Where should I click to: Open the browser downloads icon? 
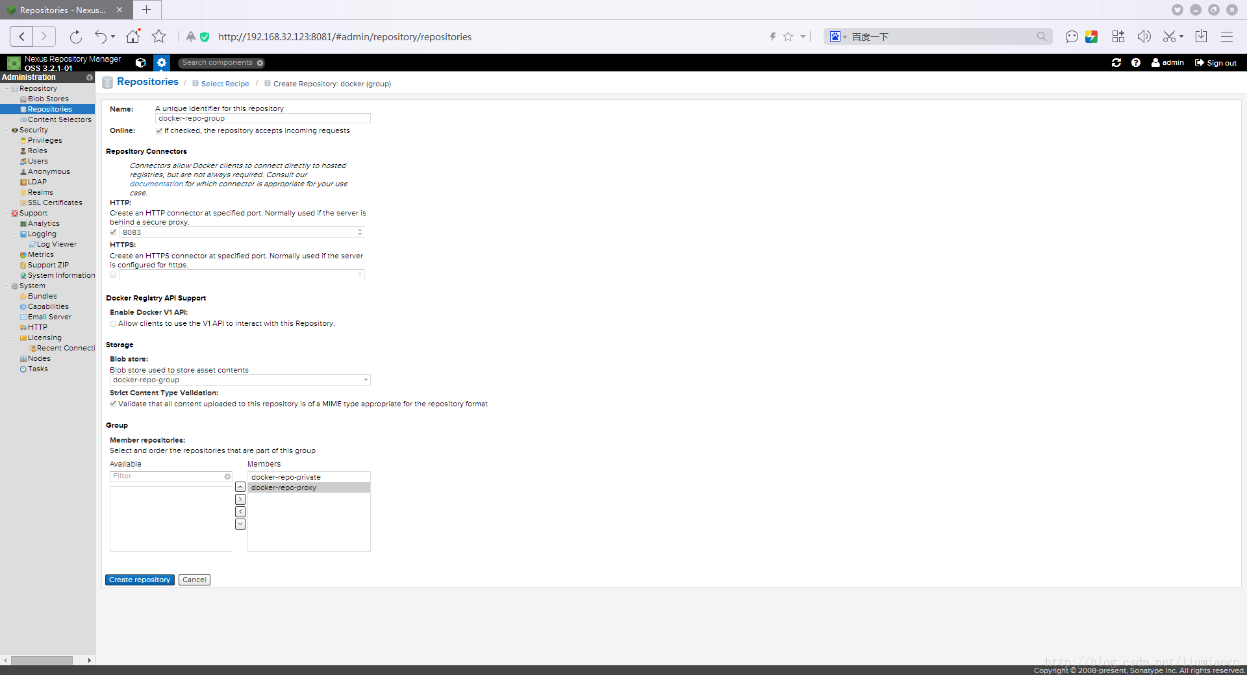[x=1201, y=36]
